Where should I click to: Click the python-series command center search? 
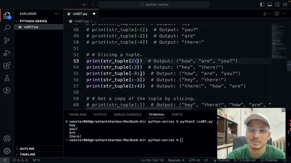[154, 5]
